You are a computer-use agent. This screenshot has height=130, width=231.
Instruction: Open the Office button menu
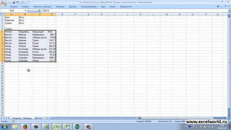click(x=4, y=4)
